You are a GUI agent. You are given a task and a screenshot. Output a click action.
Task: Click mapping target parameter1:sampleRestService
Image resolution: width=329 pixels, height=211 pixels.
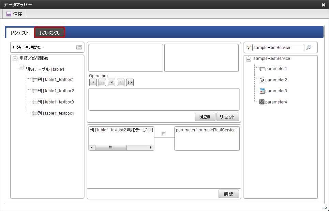[206, 130]
